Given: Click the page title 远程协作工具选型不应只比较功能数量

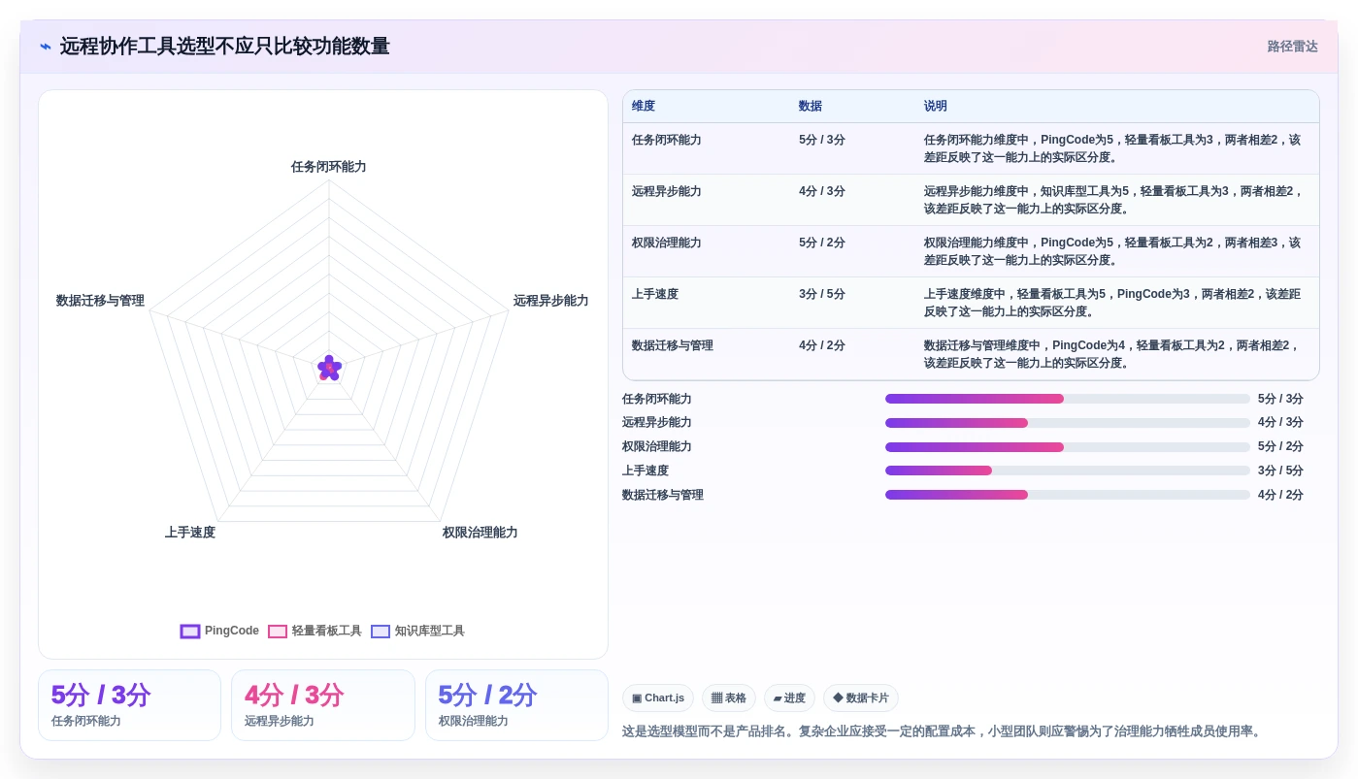Looking at the screenshot, I should pyautogui.click(x=225, y=47).
